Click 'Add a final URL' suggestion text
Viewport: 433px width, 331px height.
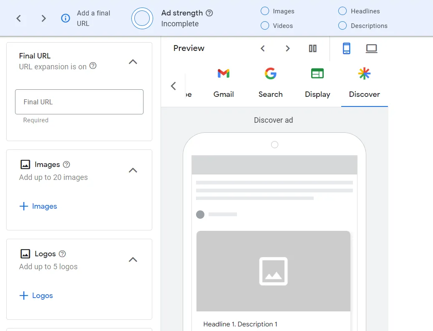(93, 18)
